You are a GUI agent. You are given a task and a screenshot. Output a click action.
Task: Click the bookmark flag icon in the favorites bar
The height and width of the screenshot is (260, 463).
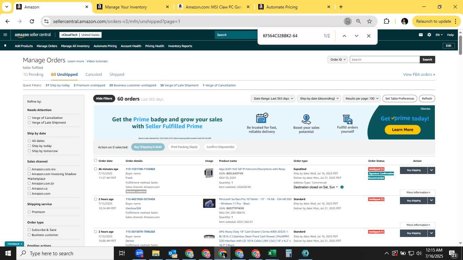click(x=5, y=46)
